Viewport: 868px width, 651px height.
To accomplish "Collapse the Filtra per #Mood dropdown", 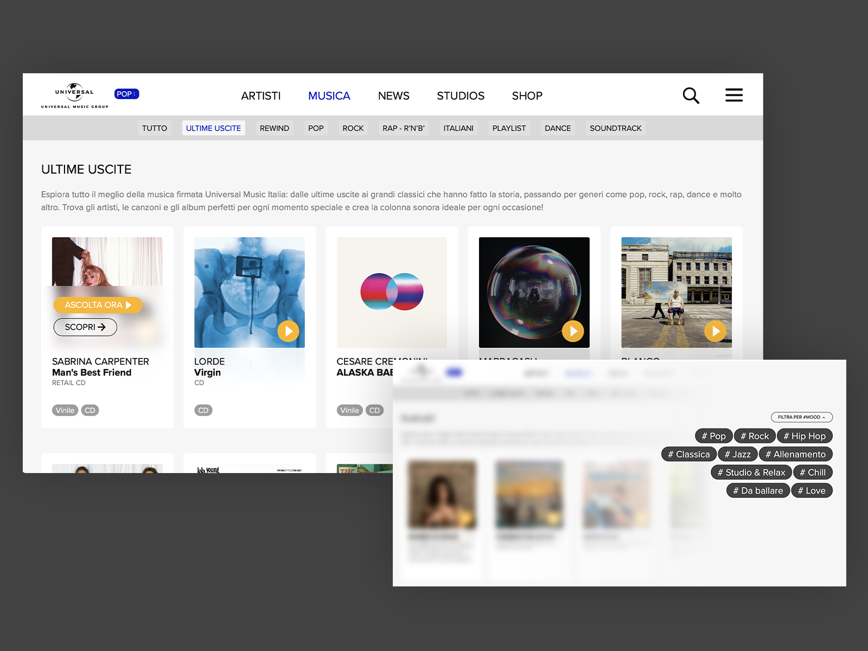I will point(801,417).
